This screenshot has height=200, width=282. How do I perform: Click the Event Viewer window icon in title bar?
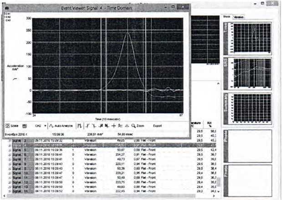pos(7,8)
